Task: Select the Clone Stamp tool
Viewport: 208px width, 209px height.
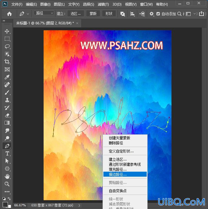Action: pyautogui.click(x=7, y=100)
